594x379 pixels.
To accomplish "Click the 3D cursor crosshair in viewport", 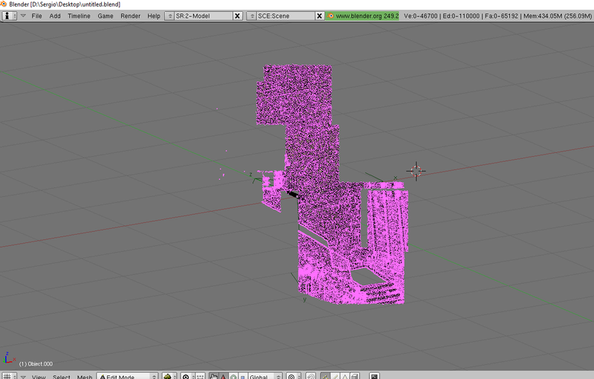I will pos(416,172).
